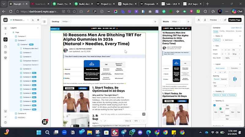The height and width of the screenshot is (137, 245).
Task: Switch to the Interactions tab
Action: tap(230, 31)
